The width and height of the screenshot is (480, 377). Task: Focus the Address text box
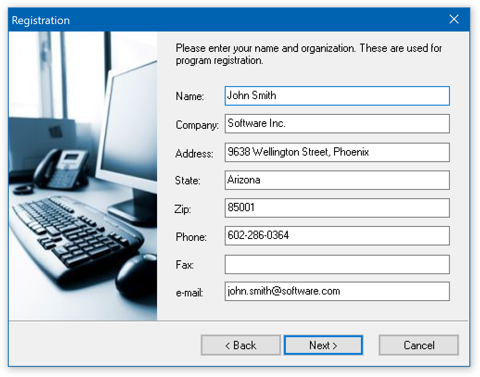(x=337, y=152)
